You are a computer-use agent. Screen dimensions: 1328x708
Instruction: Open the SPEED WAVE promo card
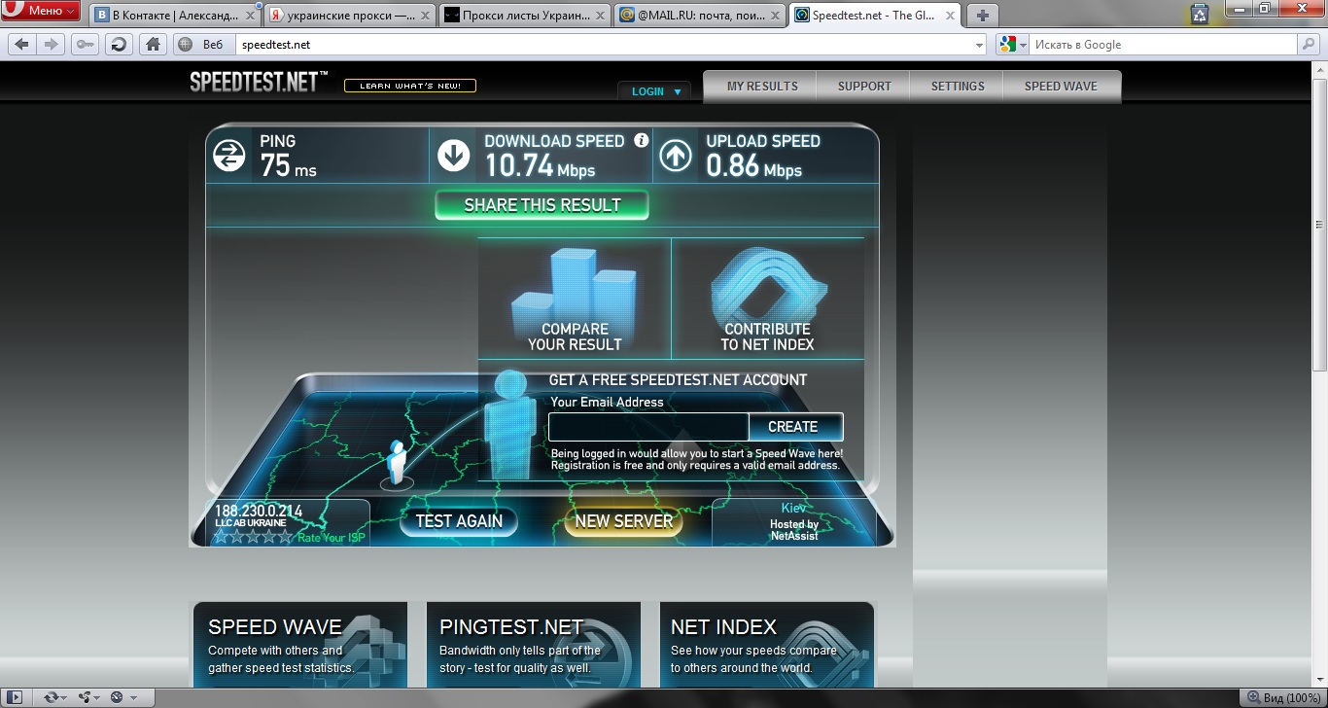(300, 647)
